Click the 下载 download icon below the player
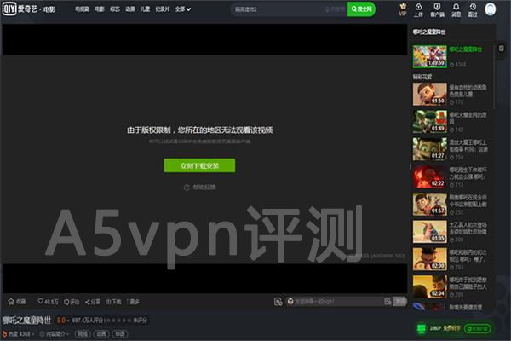Screen dimensions: 511x341 (108, 302)
